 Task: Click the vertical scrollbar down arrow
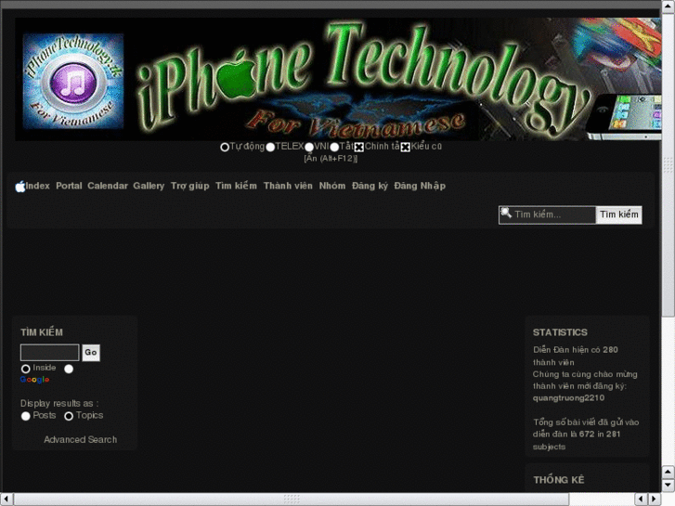click(x=669, y=485)
